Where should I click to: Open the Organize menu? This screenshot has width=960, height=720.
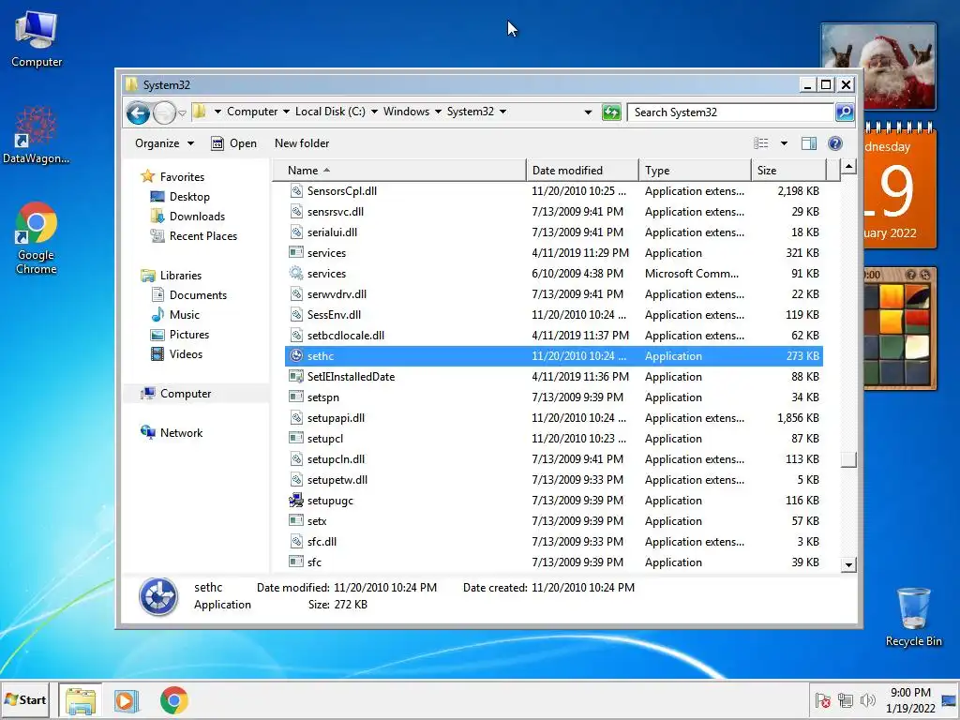pyautogui.click(x=164, y=143)
